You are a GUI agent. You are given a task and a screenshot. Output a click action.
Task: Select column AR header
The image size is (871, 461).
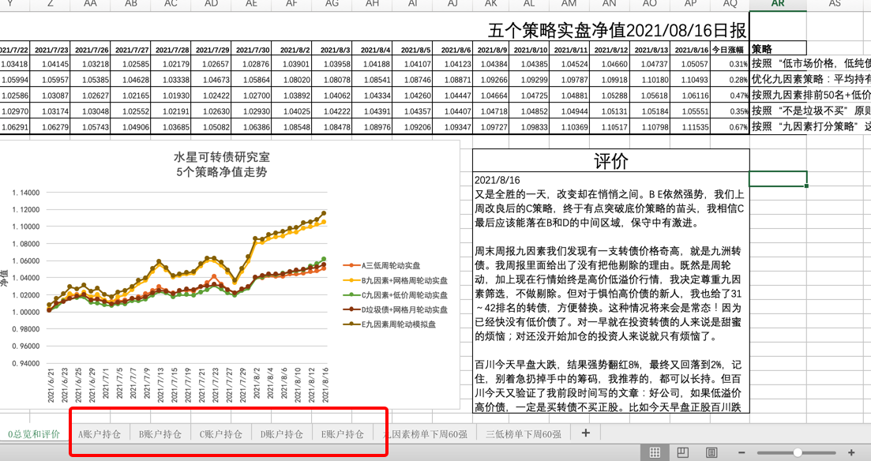click(x=777, y=5)
